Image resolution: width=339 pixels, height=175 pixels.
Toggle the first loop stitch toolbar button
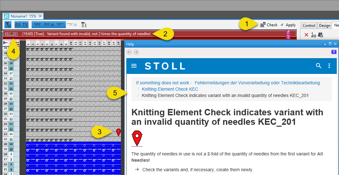pos(37,25)
